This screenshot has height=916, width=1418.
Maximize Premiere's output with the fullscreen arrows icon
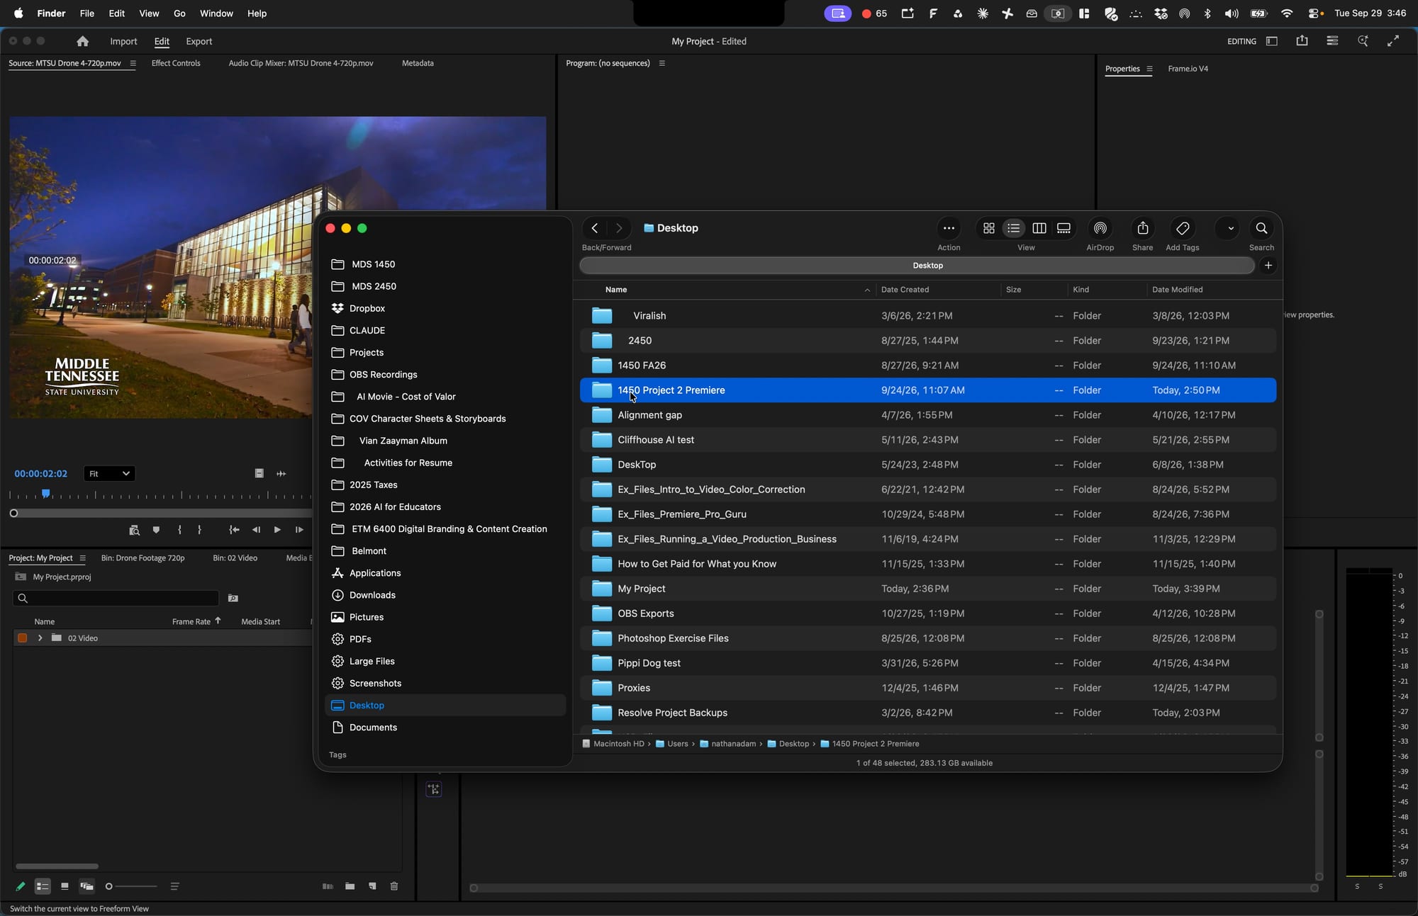click(1393, 41)
